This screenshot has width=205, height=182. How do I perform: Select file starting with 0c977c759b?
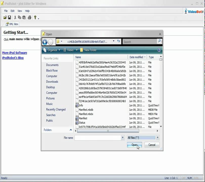(102, 127)
